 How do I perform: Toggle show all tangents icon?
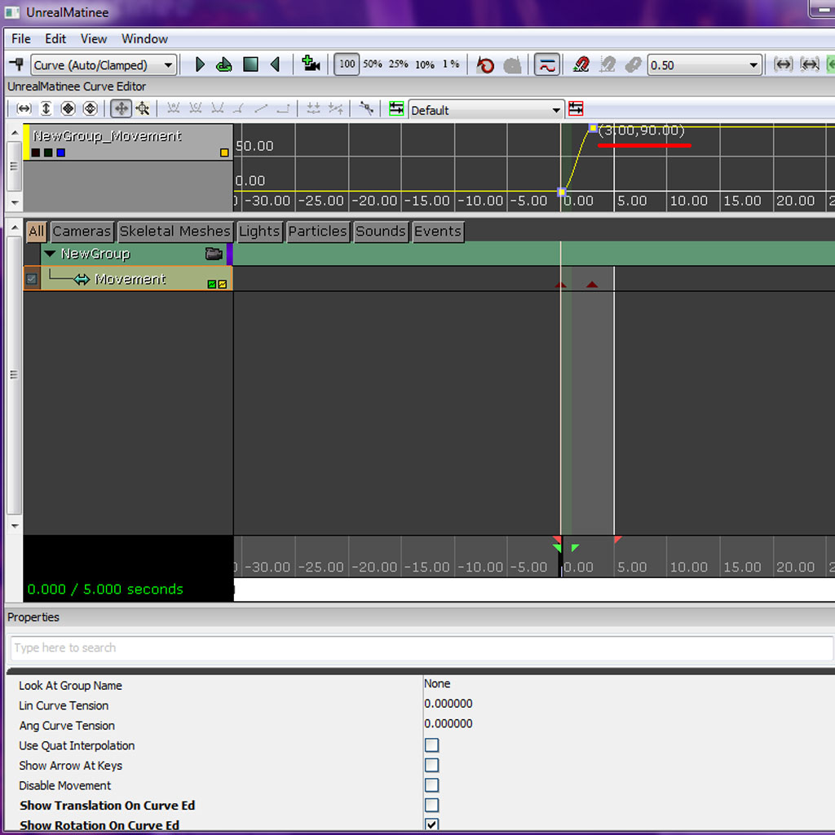pos(366,108)
